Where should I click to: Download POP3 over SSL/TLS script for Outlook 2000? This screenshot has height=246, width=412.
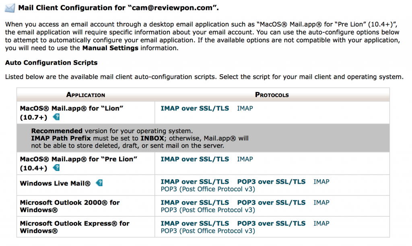click(x=271, y=203)
